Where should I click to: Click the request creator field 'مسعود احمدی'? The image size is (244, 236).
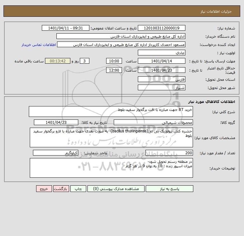coord(121,44)
